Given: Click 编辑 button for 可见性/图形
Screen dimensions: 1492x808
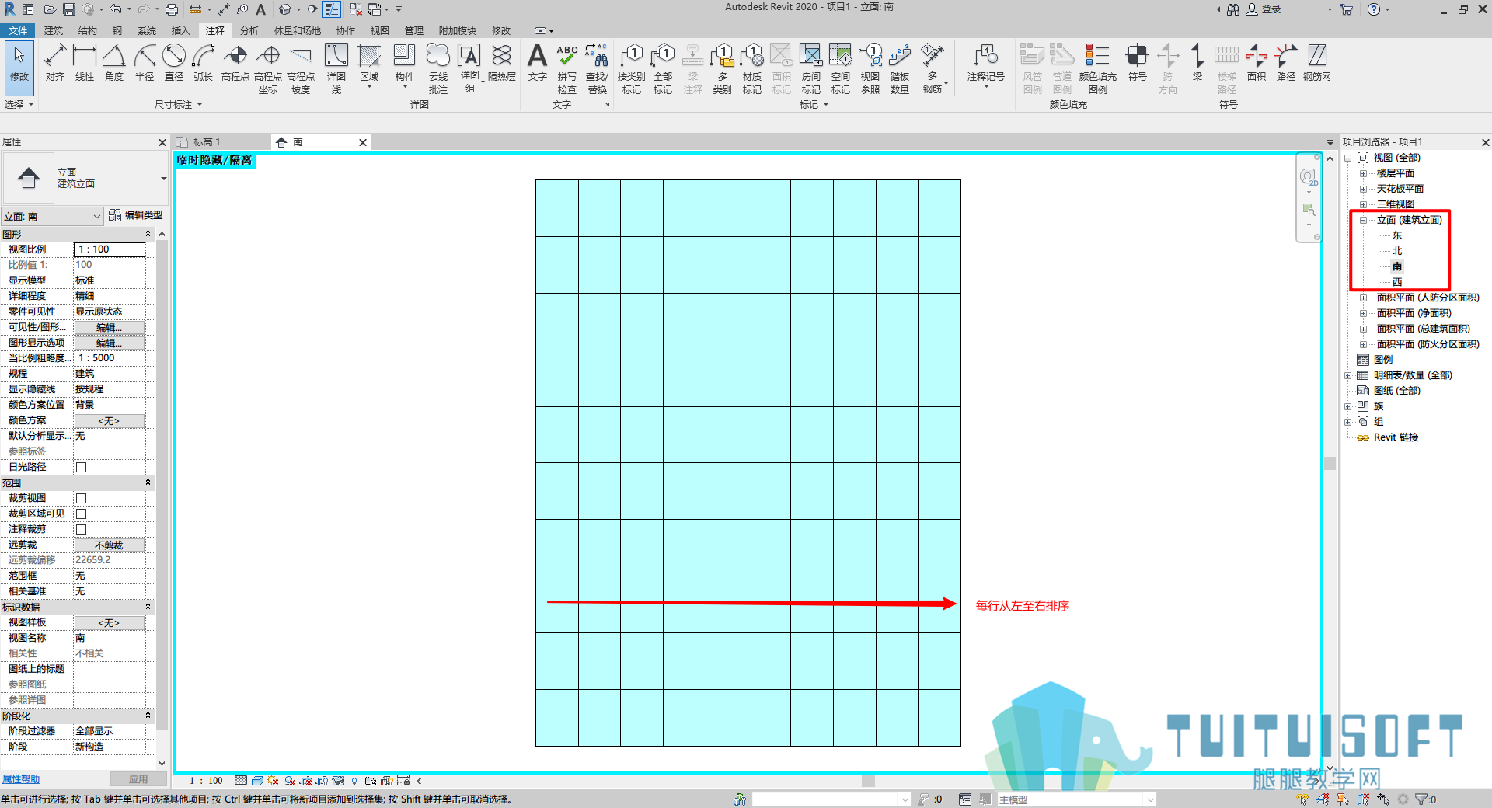Looking at the screenshot, I should tap(109, 327).
